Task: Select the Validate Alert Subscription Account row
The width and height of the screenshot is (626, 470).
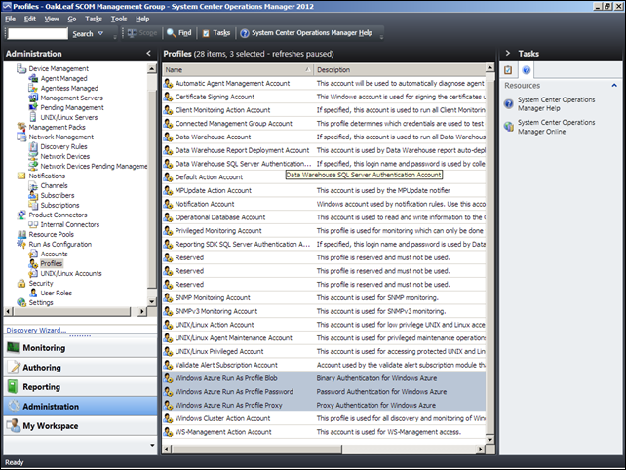Action: point(324,365)
